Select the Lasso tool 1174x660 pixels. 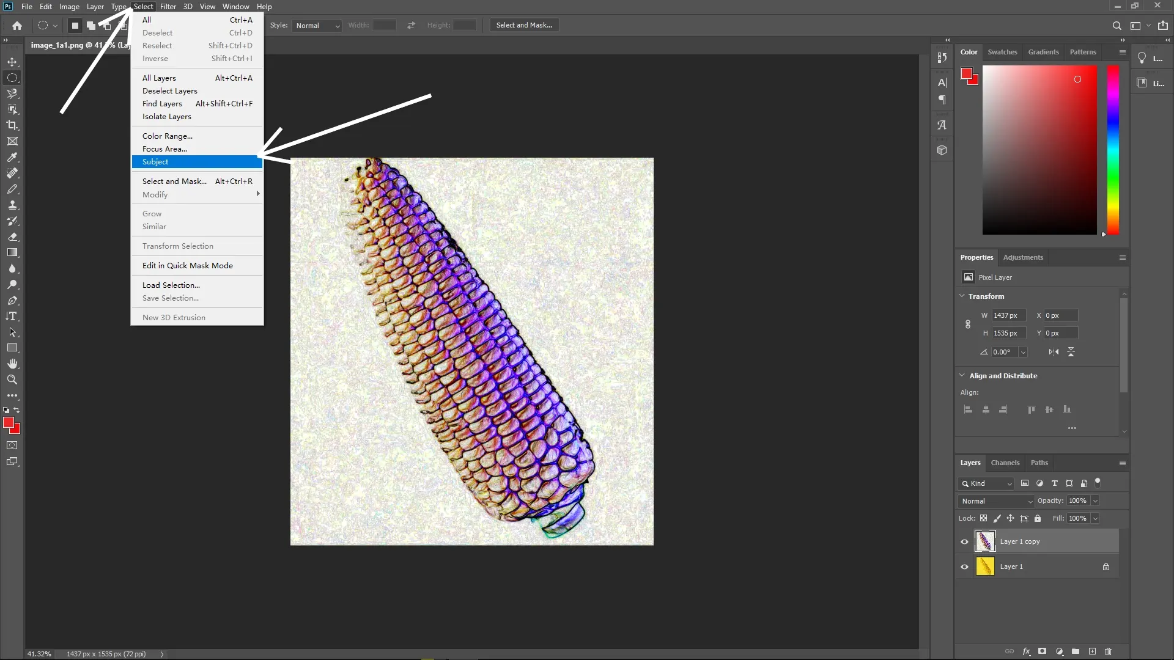(12, 94)
